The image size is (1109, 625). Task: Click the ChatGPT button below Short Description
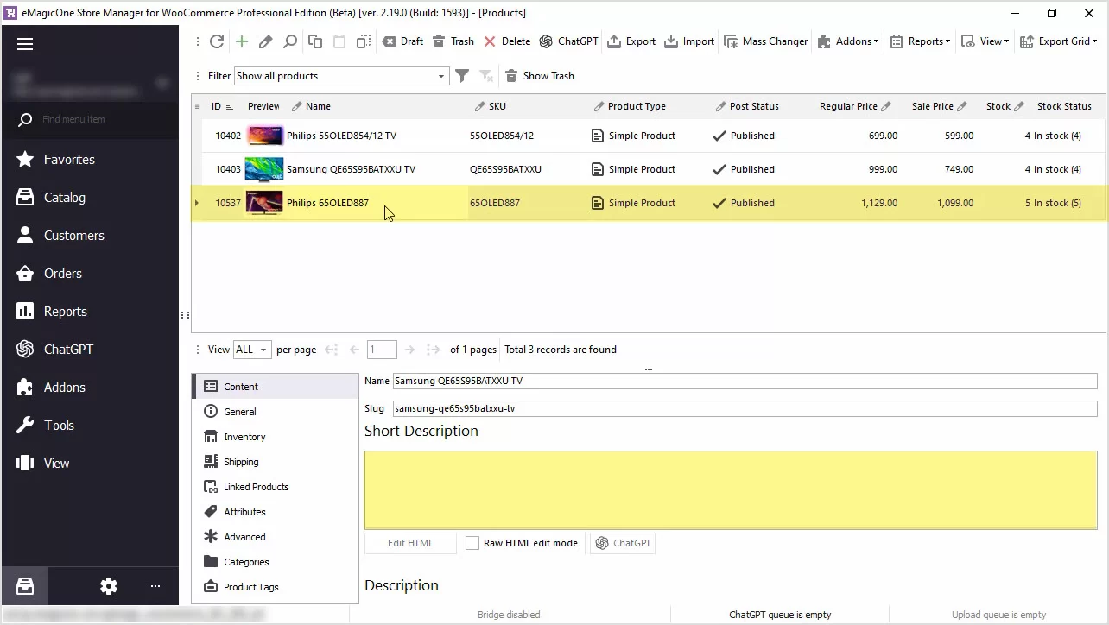[622, 543]
